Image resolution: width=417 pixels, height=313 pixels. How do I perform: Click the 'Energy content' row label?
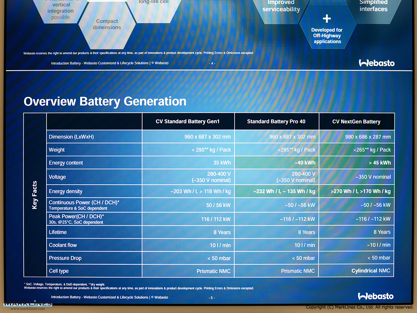click(x=66, y=163)
